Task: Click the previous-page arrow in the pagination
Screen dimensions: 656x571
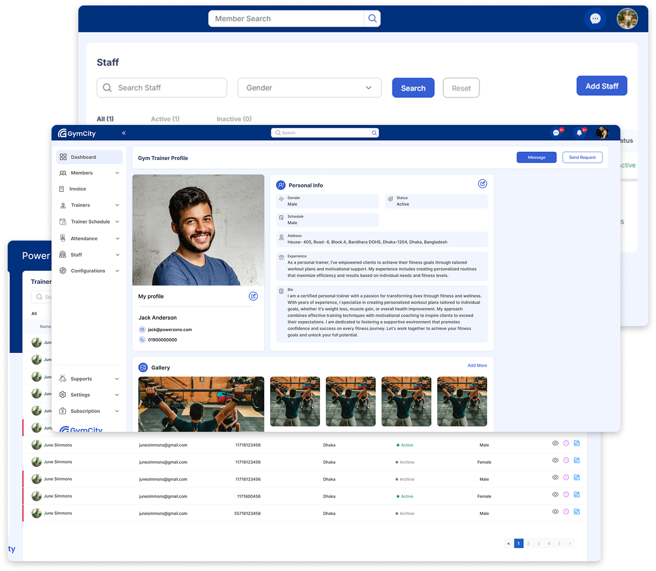Action: 509,544
